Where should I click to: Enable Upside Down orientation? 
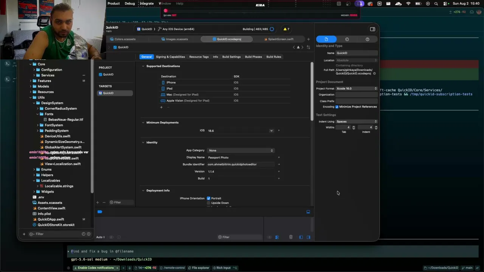tap(208, 203)
